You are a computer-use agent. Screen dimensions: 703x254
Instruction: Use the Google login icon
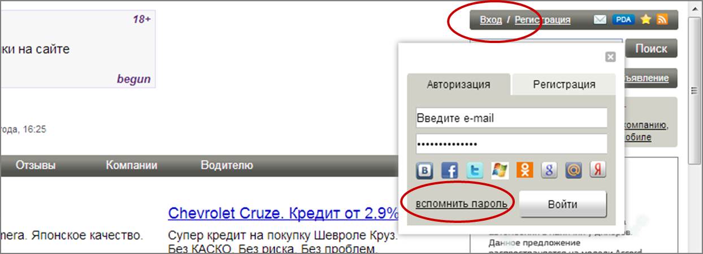[x=549, y=170]
